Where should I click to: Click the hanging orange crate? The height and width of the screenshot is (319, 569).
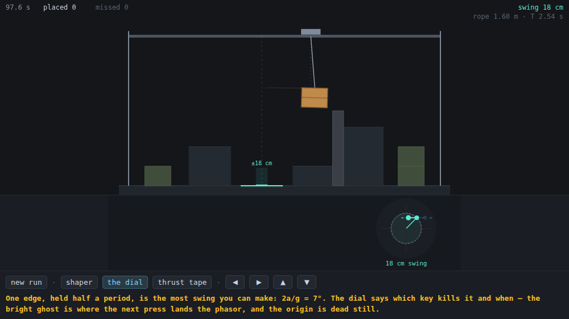point(315,98)
